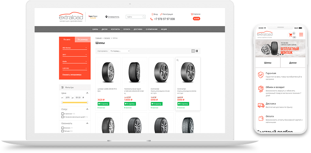The width and height of the screenshot is (311, 153).
Task: Tap the Доставка truck icon on phone
Action: (x=260, y=105)
